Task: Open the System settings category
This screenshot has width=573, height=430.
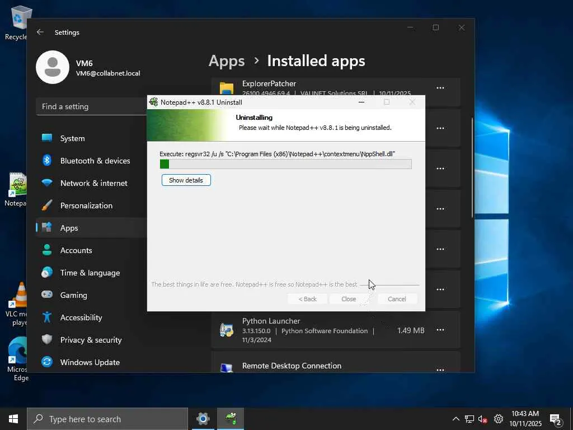Action: (72, 138)
